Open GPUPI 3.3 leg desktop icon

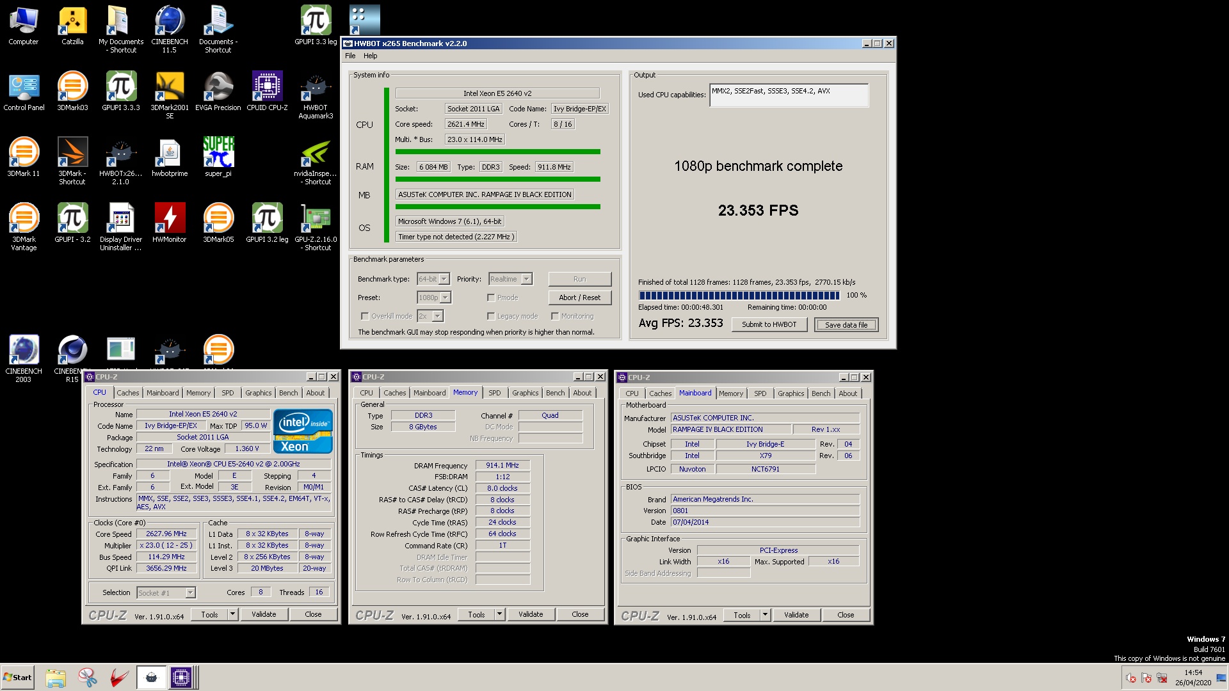[316, 26]
